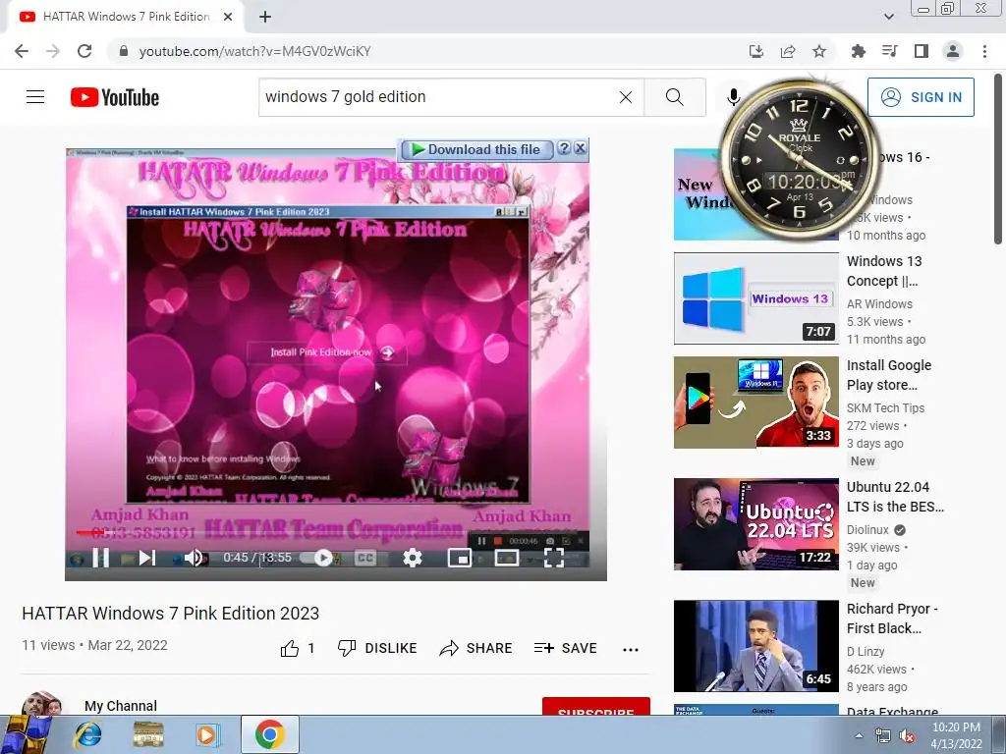Toggle the autoplay switch in player
This screenshot has width=1006, height=754.
[x=319, y=558]
